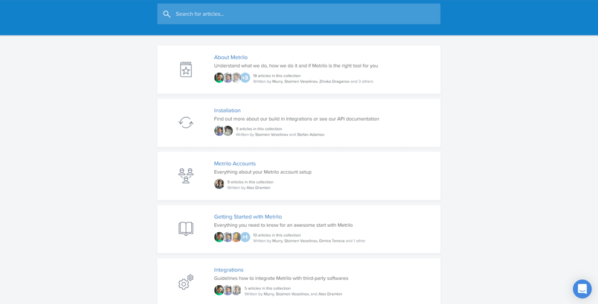Click the gears icon for Integrations
The width and height of the screenshot is (598, 304).
pyautogui.click(x=186, y=282)
